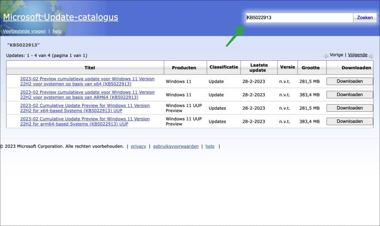Click the left arrow icon beside Vorige
Image resolution: width=380 pixels, height=226 pixels.
(x=326, y=56)
